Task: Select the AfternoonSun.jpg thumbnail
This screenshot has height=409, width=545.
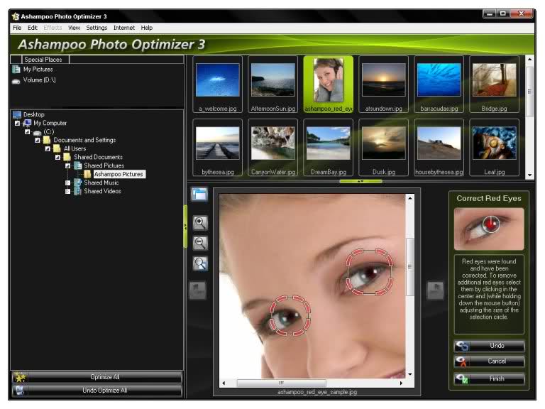Action: [272, 84]
